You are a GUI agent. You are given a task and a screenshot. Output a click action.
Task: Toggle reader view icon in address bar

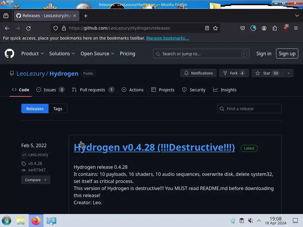point(207,28)
